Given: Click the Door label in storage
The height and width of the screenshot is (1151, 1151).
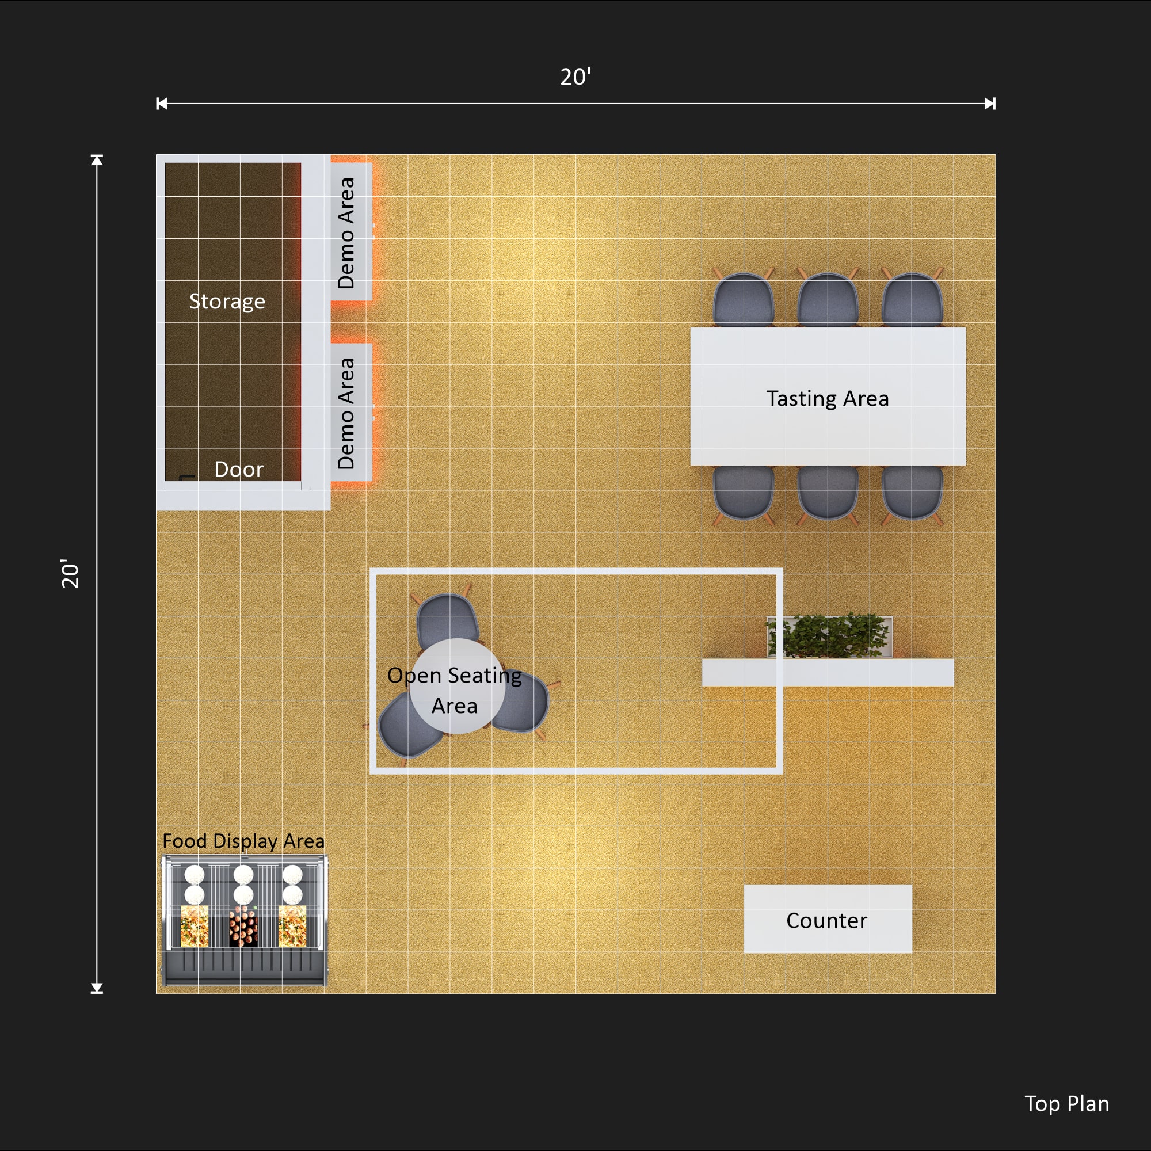Looking at the screenshot, I should click(x=238, y=470).
